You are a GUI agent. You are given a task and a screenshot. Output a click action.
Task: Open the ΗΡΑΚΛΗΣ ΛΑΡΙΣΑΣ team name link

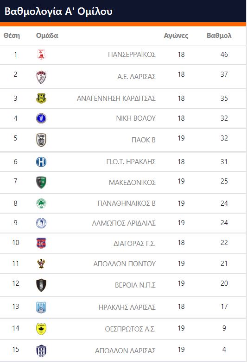127,307
